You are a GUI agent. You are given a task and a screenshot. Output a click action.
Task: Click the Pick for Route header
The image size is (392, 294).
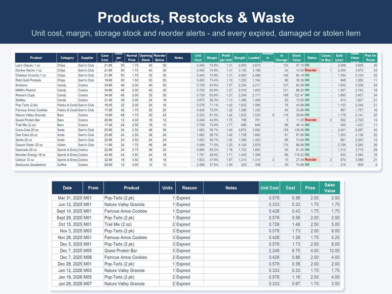pyautogui.click(x=370, y=58)
